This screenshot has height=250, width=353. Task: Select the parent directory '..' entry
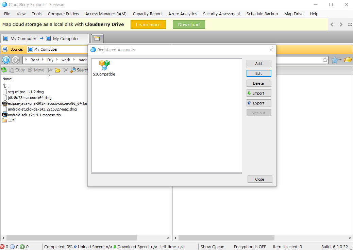tap(7, 86)
